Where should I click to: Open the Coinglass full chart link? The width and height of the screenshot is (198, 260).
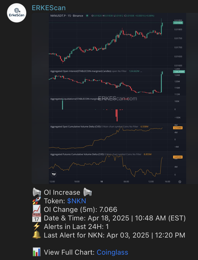pyautogui.click(x=112, y=252)
